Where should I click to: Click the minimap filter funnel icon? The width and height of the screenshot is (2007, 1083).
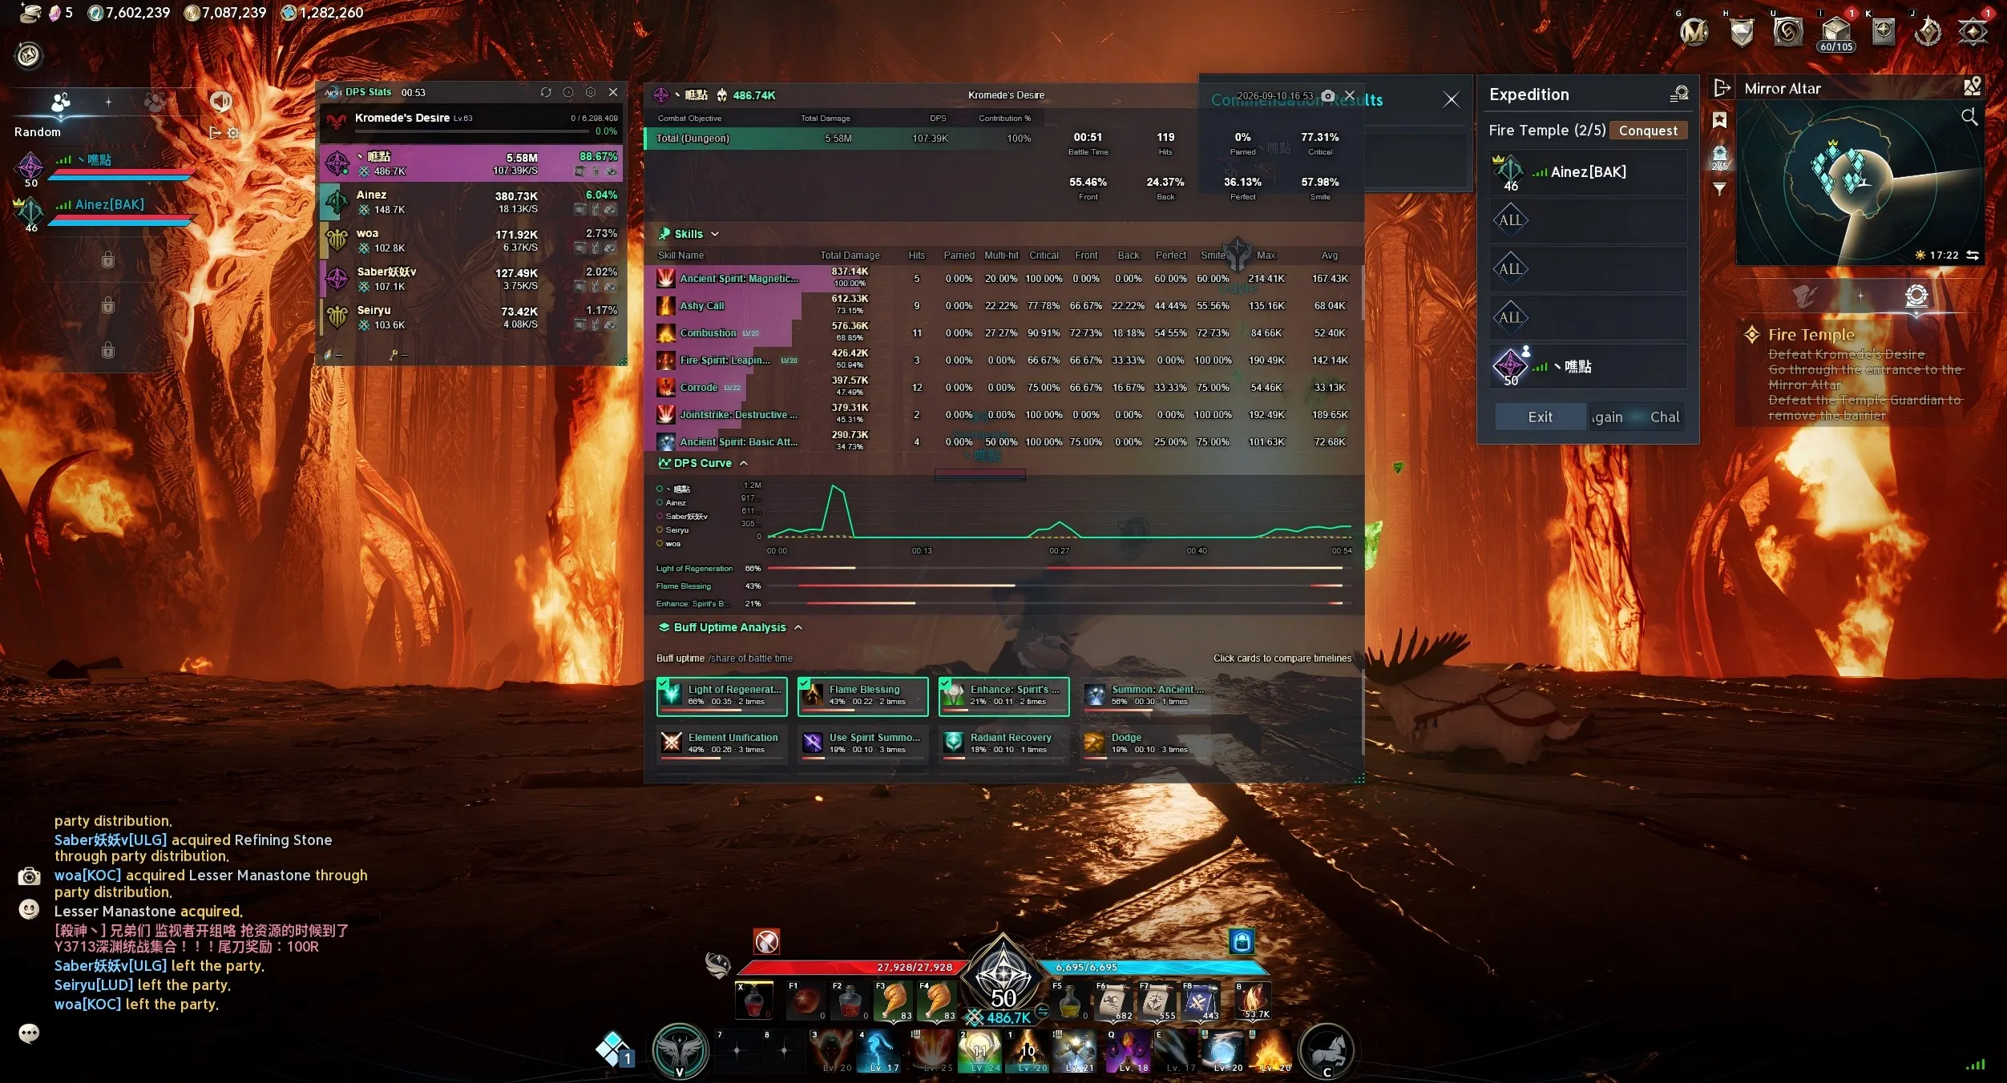point(1719,189)
